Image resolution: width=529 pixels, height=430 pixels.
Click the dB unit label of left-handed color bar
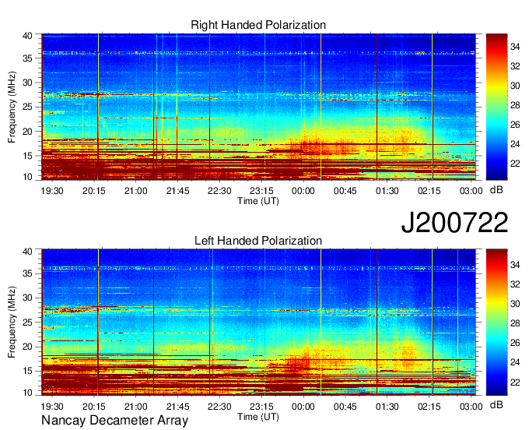(x=496, y=404)
